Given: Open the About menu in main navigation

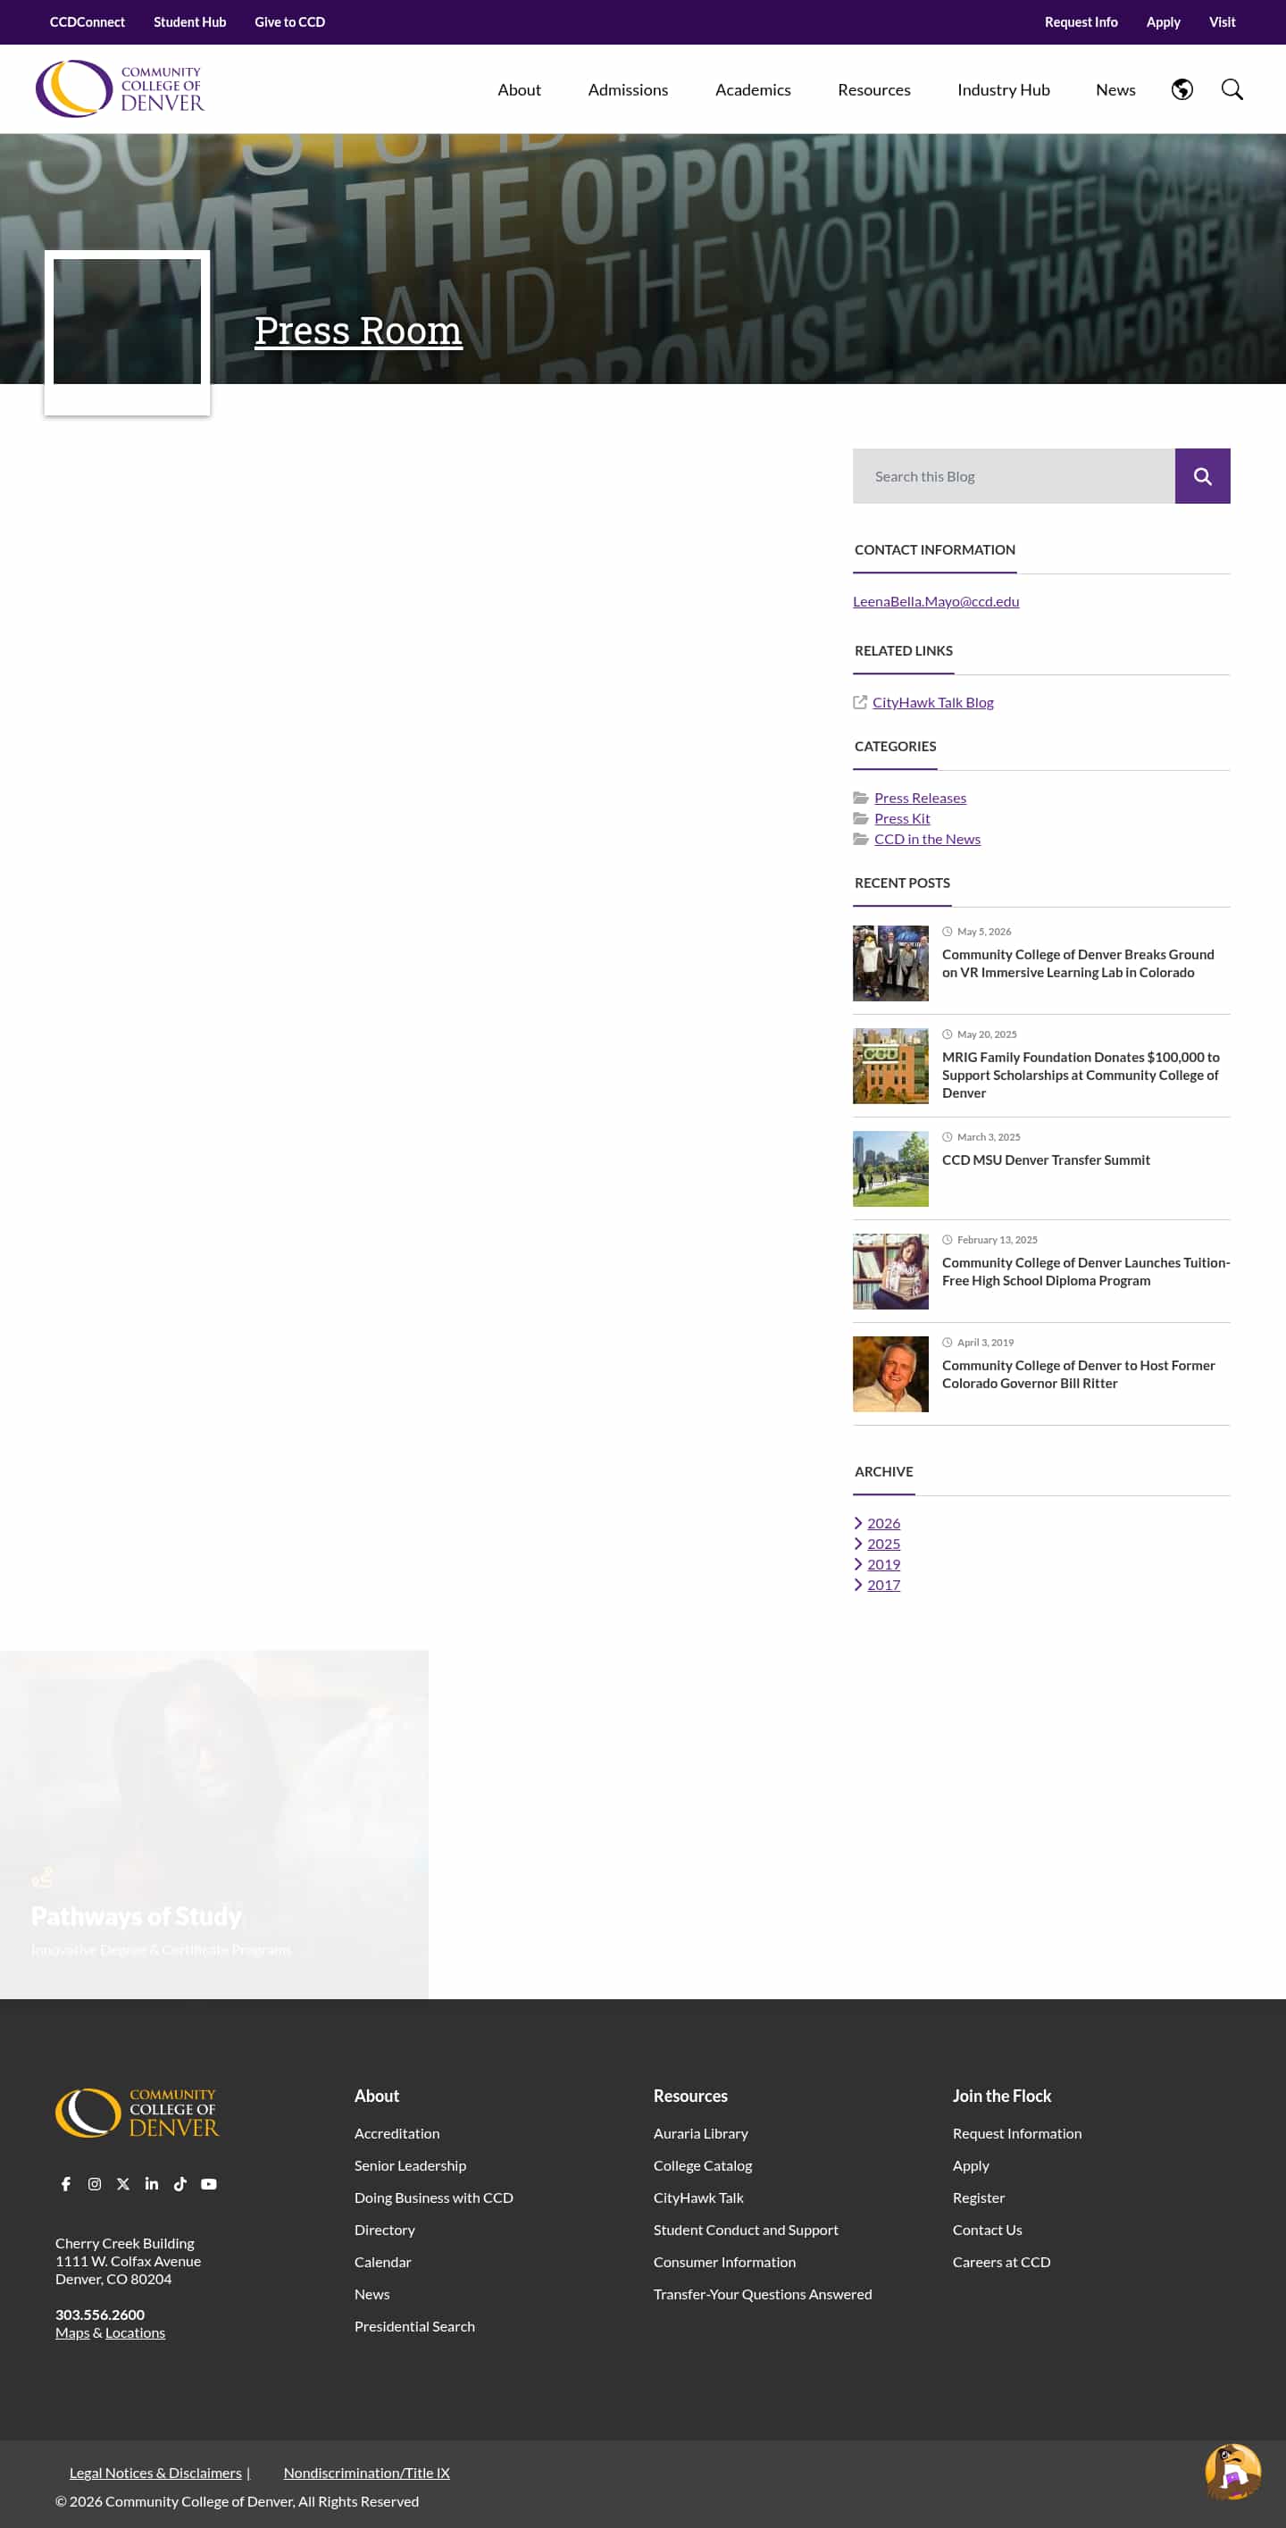Looking at the screenshot, I should point(519,89).
